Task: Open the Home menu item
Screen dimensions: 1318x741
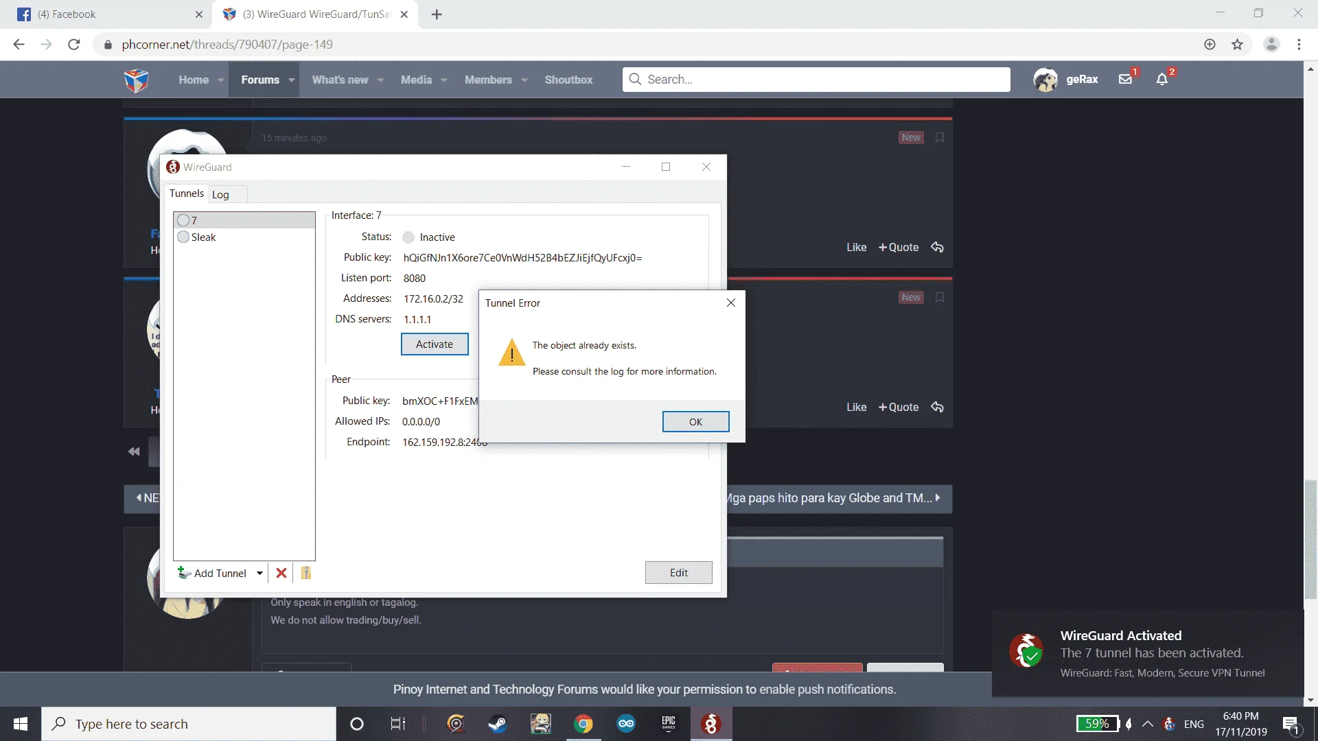Action: 194,80
